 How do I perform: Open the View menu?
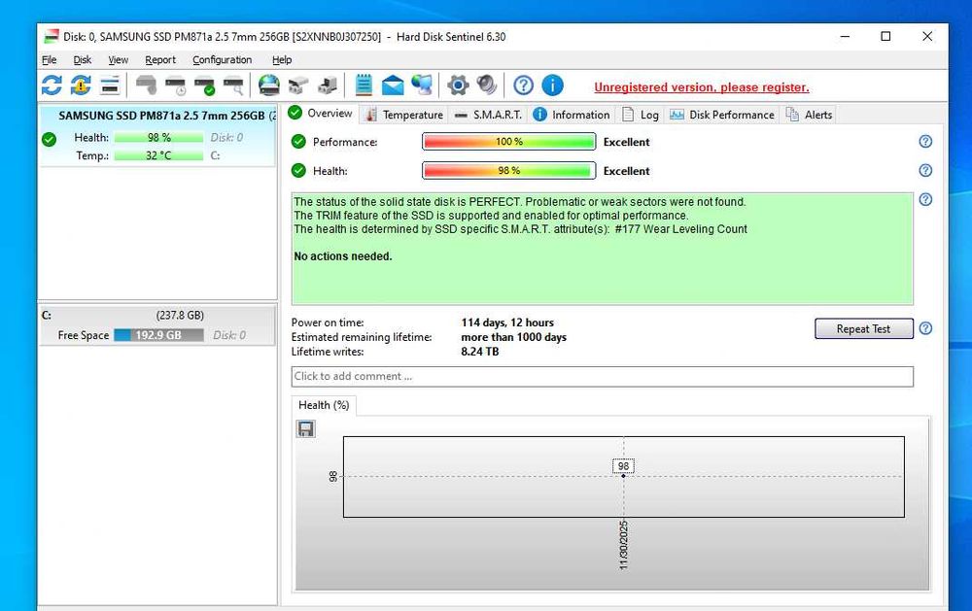(x=118, y=60)
